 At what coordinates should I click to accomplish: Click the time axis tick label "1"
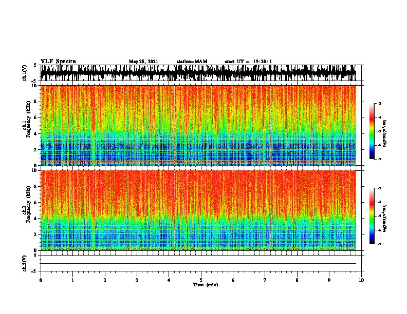(x=72, y=280)
